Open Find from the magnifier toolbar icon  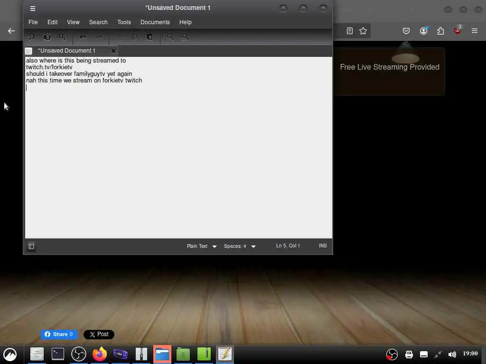click(x=170, y=37)
